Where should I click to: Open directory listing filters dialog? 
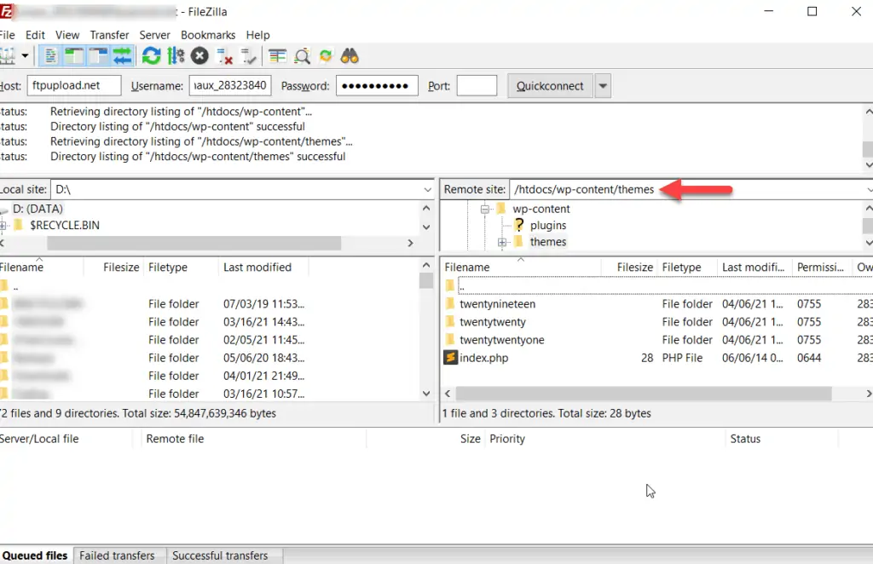[277, 55]
